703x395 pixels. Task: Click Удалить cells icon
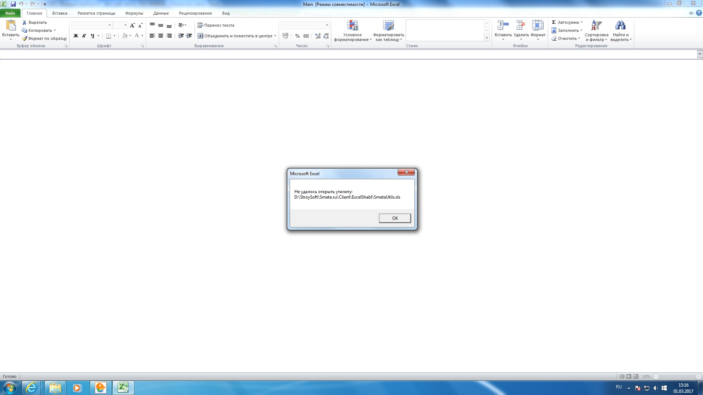521,25
